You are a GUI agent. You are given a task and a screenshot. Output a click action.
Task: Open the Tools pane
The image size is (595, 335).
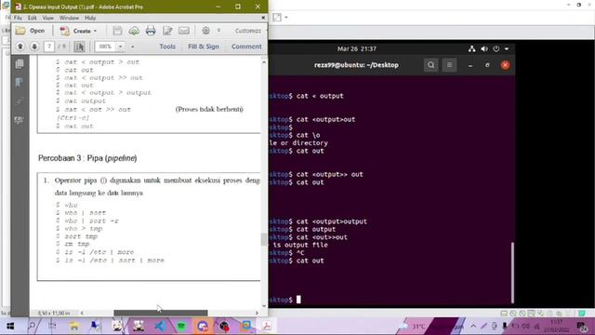(167, 47)
